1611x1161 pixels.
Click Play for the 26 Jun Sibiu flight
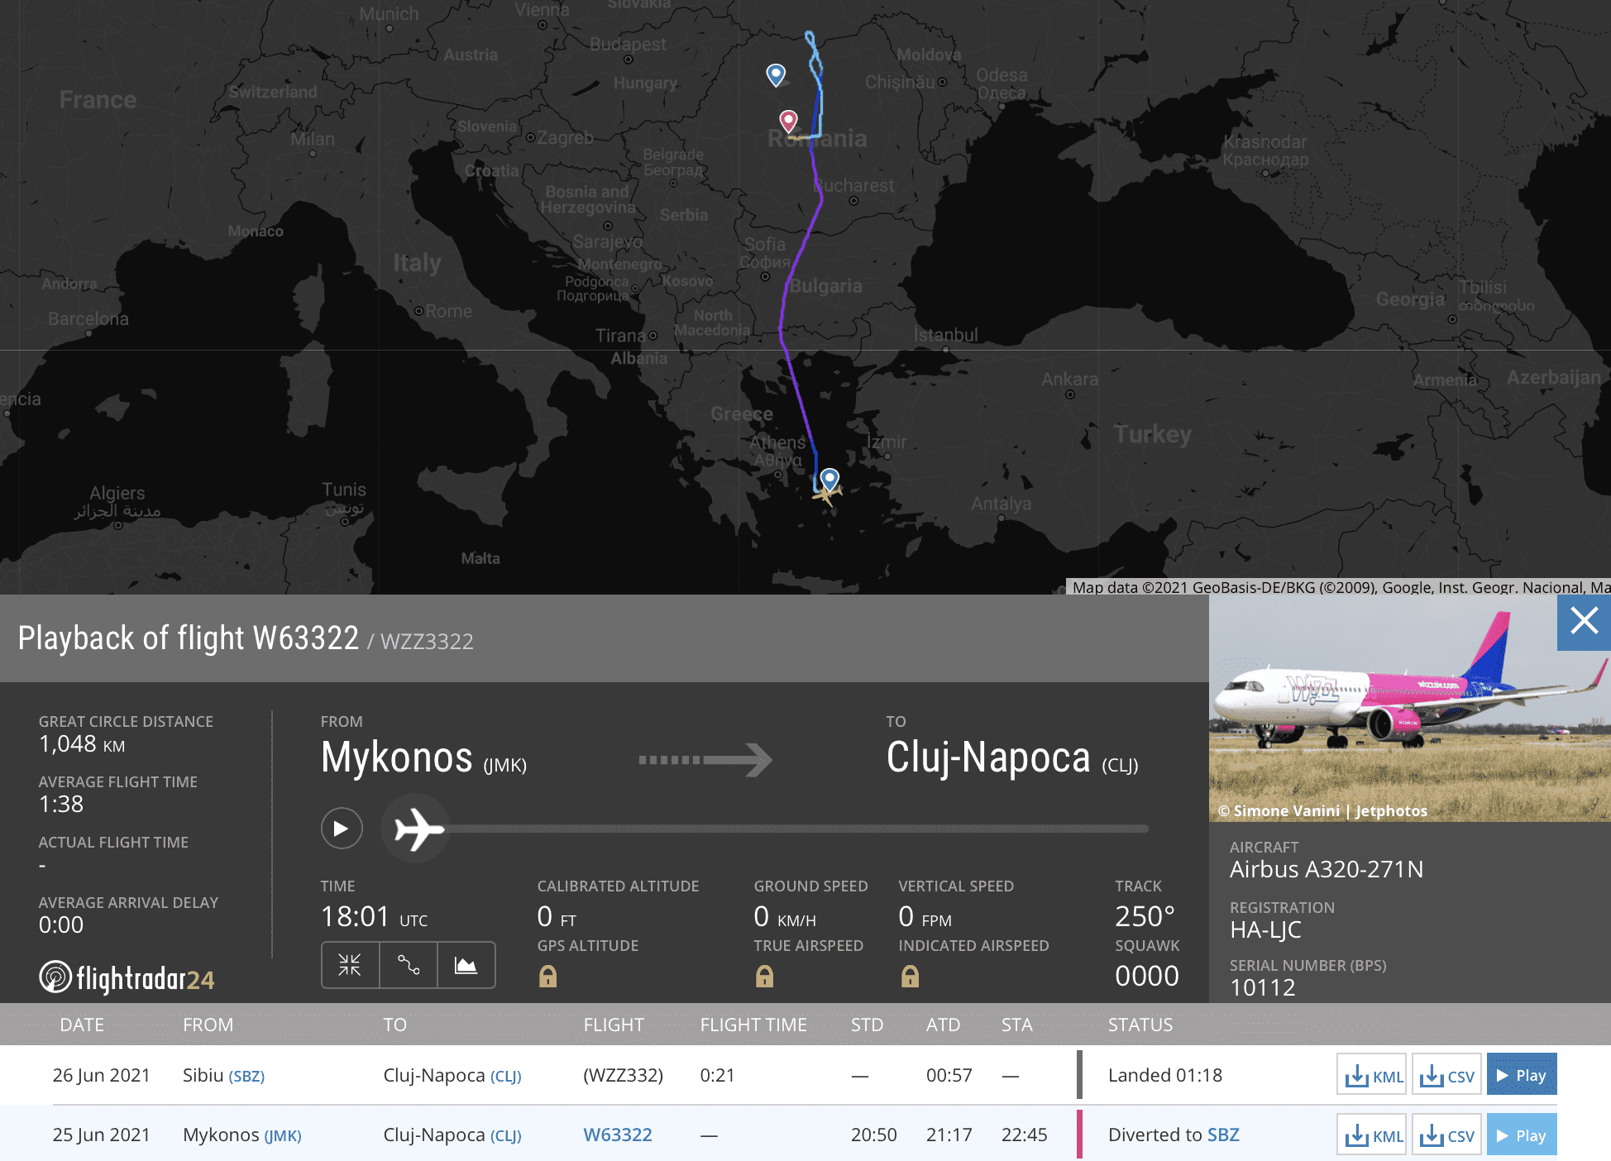1521,1074
